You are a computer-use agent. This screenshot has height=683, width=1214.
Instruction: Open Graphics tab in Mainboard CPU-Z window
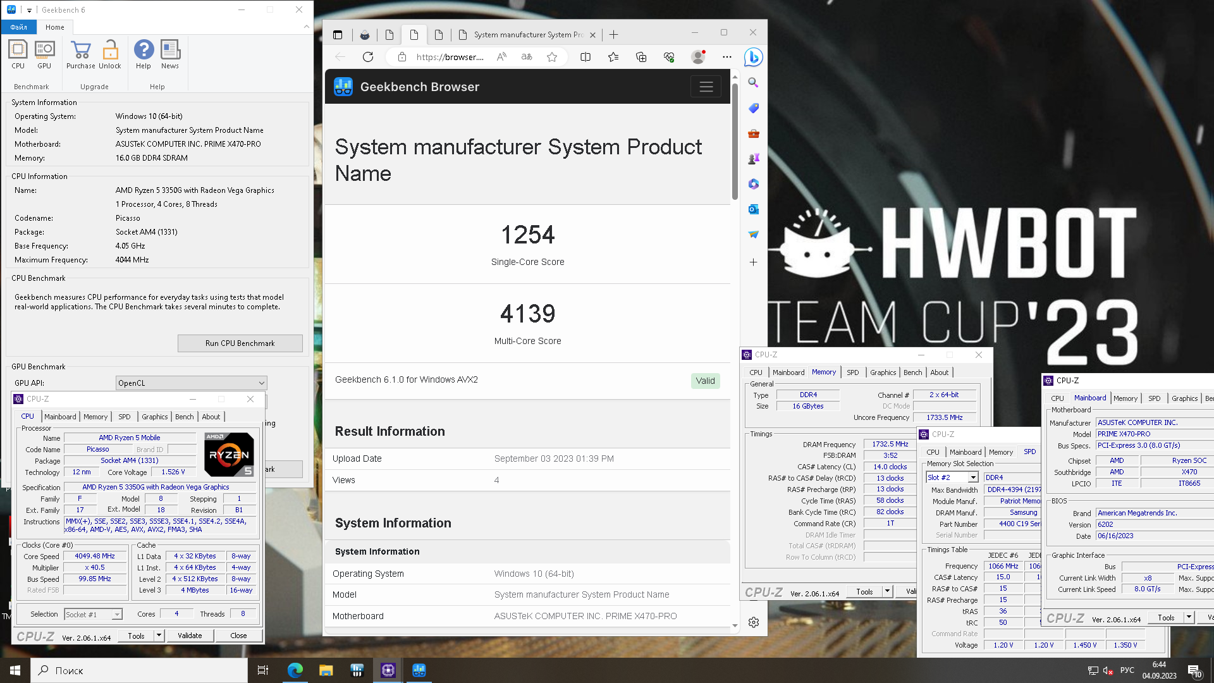1184,398
